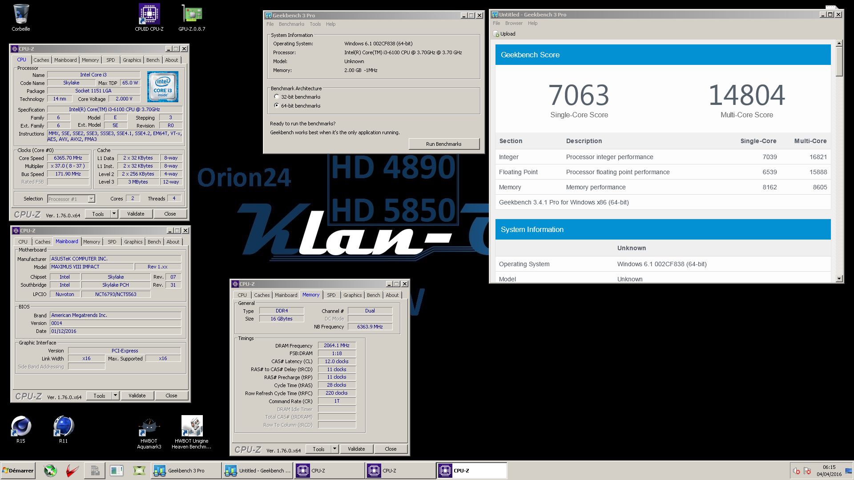This screenshot has height=480, width=854.
Task: Click the NB Frequency value 6363.9 MHz
Action: 370,327
